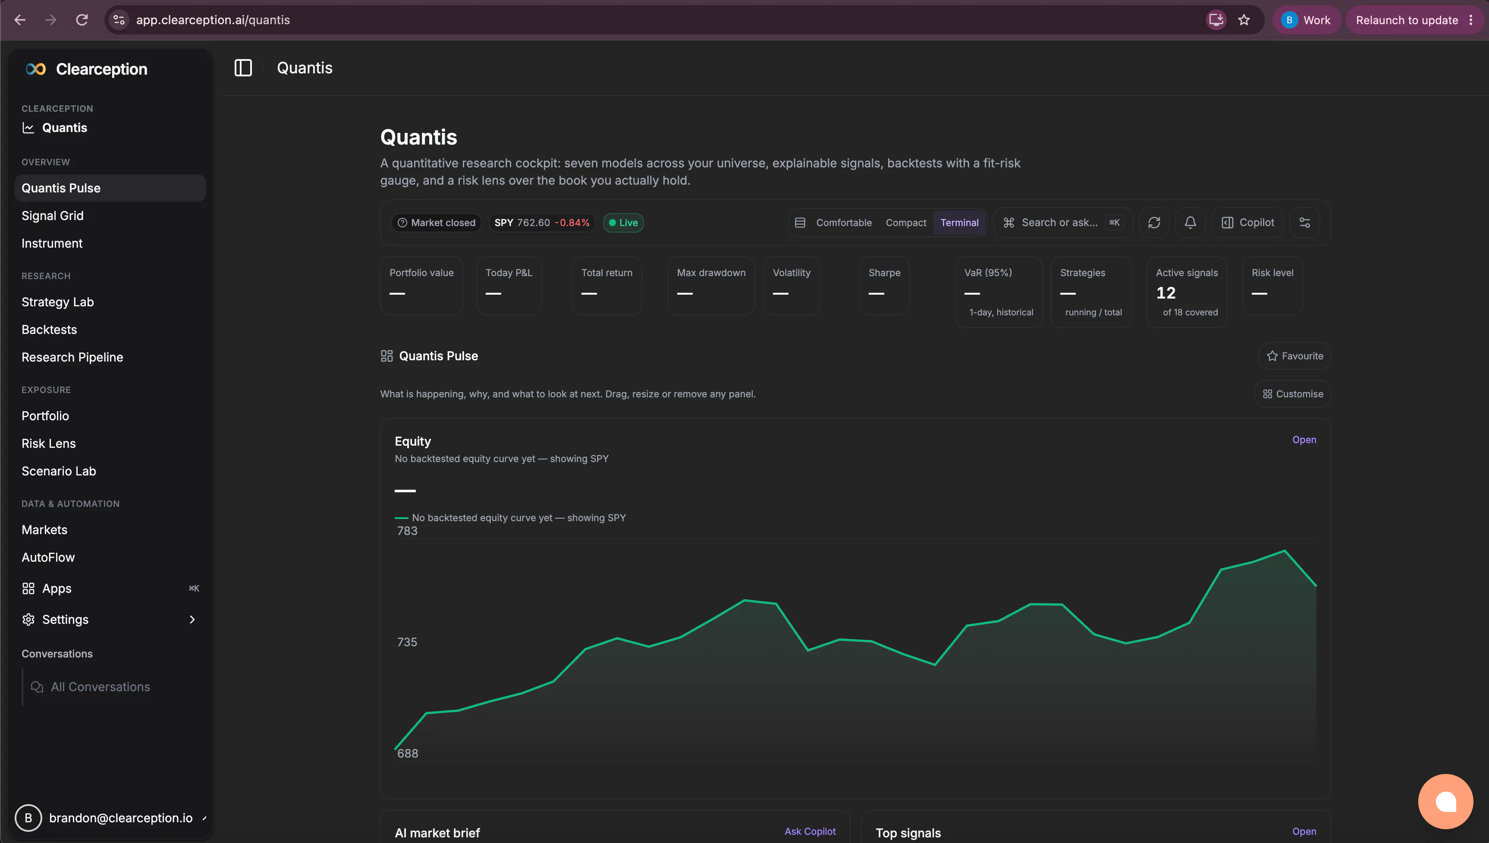Click the Market closed status chip
Screen dimensions: 1489x843
437,222
